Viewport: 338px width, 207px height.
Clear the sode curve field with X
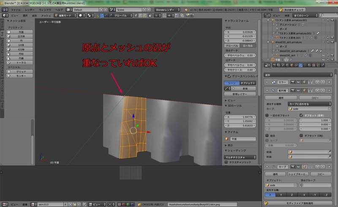(x=329, y=109)
